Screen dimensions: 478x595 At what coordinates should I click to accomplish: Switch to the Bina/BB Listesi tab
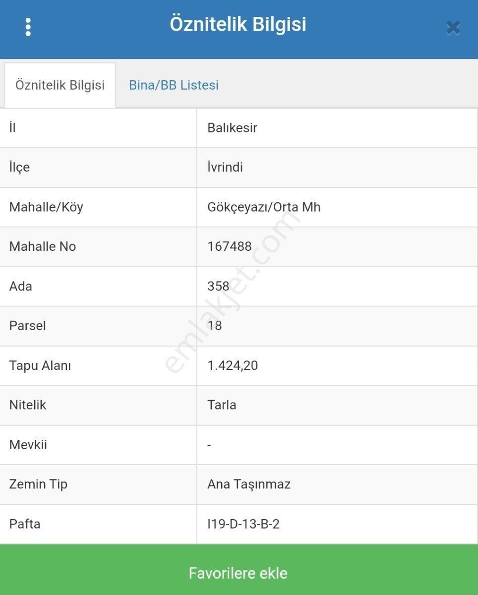(174, 85)
